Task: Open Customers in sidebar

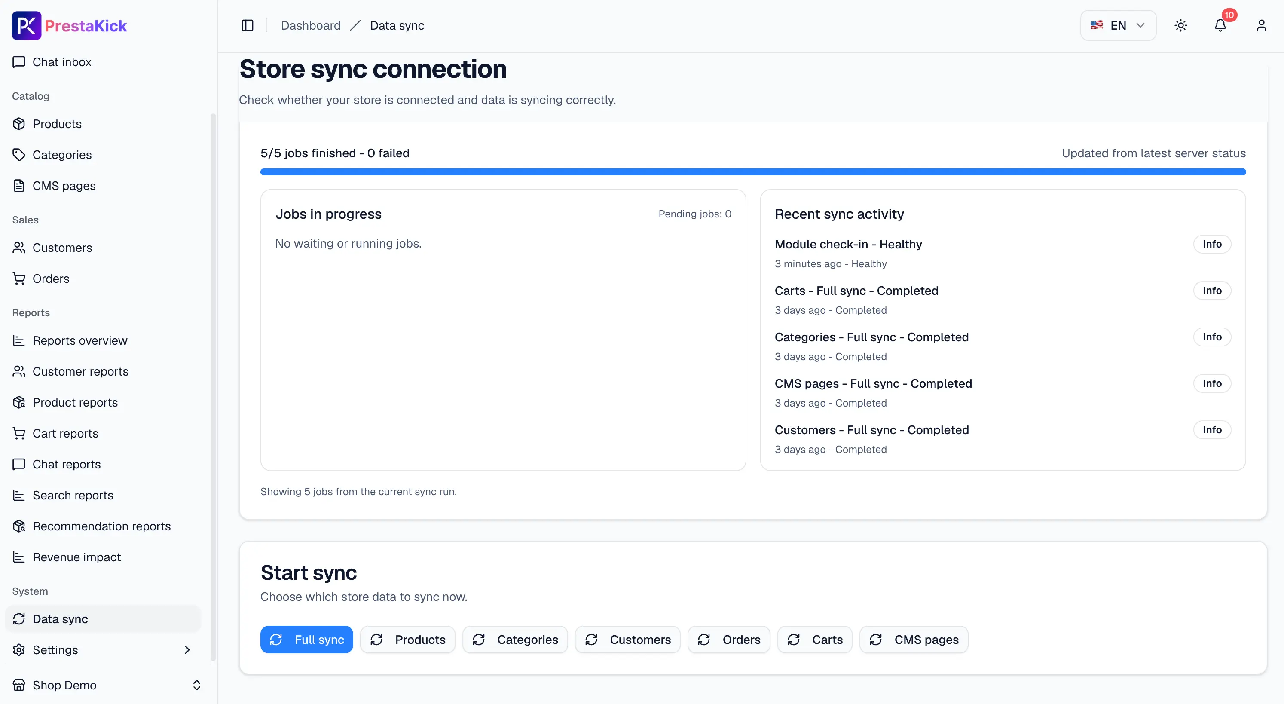Action: point(103,247)
